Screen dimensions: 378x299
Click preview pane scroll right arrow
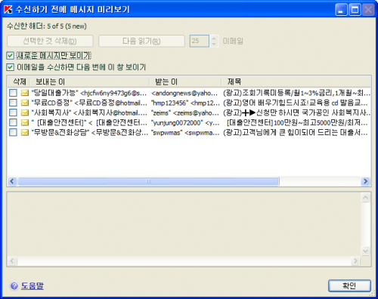[355, 260]
